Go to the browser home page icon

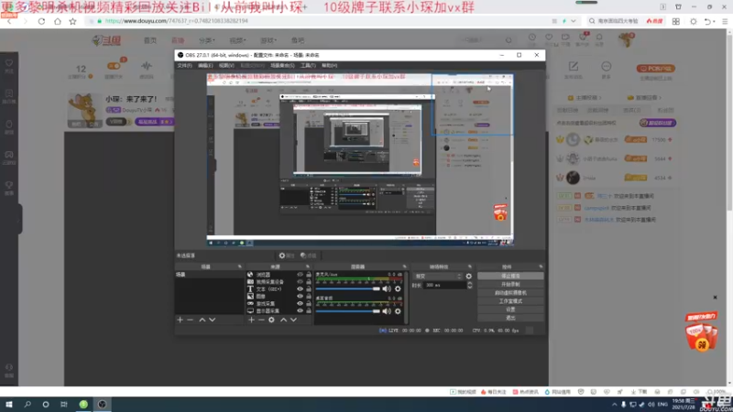click(58, 21)
